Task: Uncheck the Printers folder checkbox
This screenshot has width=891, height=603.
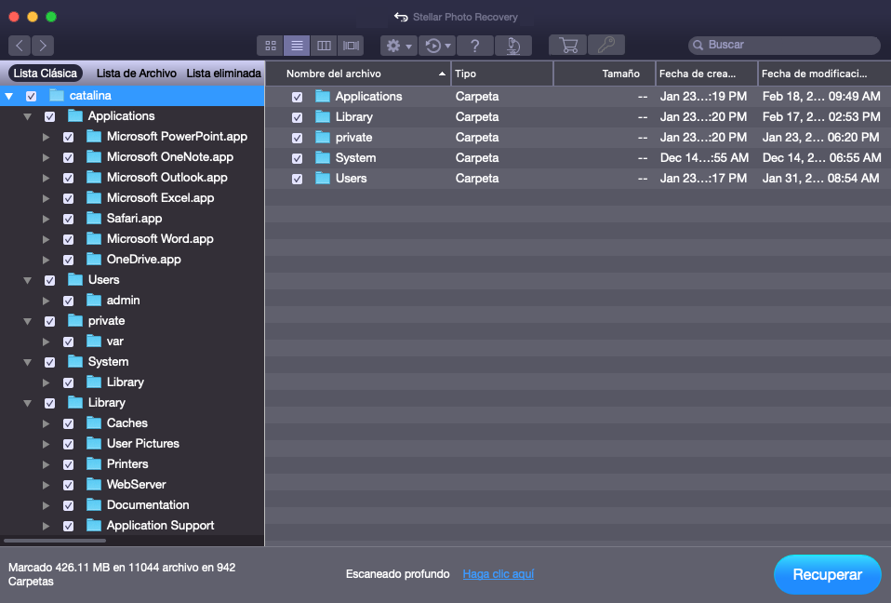Action: [68, 464]
